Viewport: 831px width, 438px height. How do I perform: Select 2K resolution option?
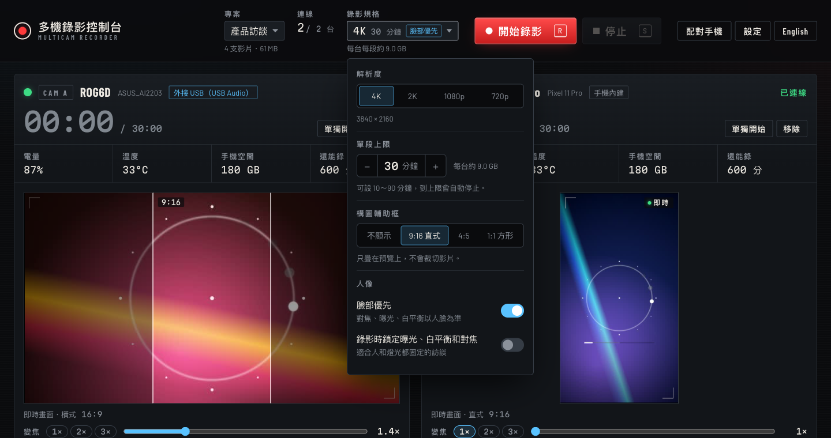pos(412,96)
